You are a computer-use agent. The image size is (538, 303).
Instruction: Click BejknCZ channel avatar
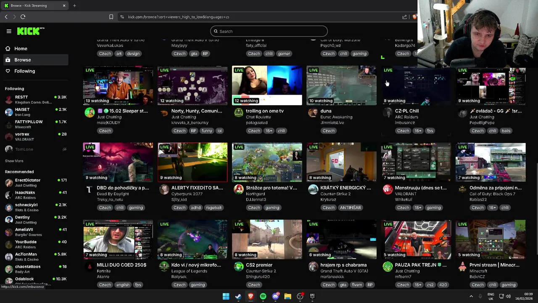pos(462,266)
